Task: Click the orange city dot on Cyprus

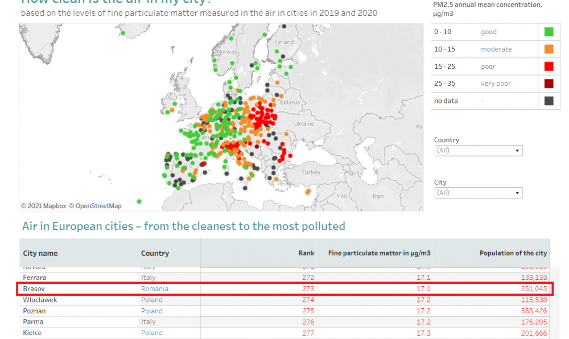Action: [309, 192]
